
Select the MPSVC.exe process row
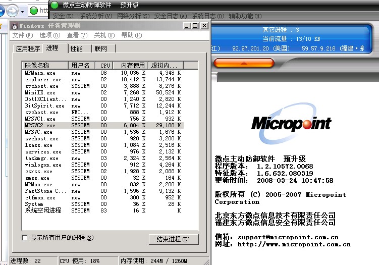[x=103, y=132]
